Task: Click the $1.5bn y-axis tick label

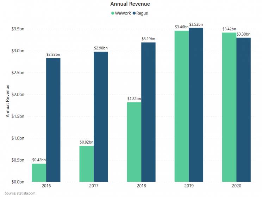Action: 18,116
